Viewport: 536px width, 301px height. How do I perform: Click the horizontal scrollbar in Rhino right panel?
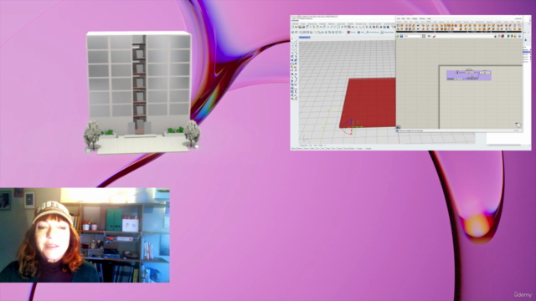click(504, 145)
